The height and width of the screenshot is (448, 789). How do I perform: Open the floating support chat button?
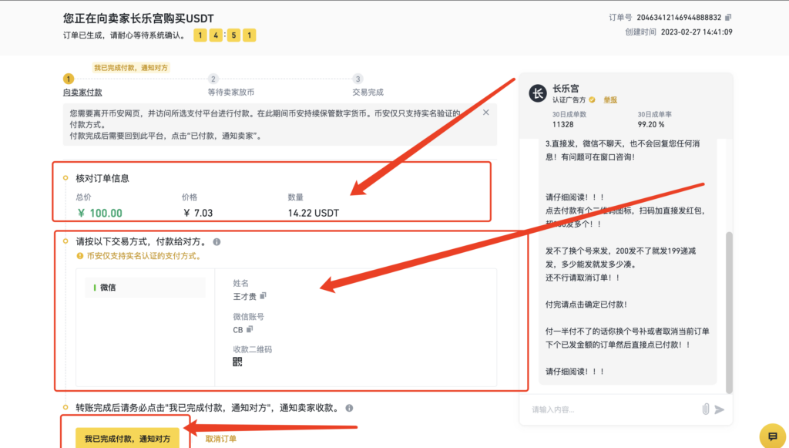click(x=773, y=436)
